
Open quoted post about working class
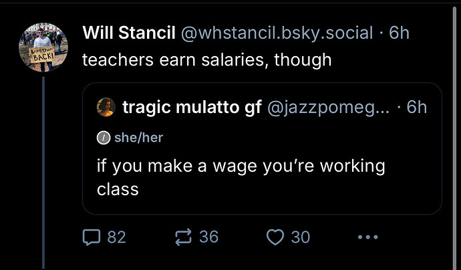pos(262,148)
